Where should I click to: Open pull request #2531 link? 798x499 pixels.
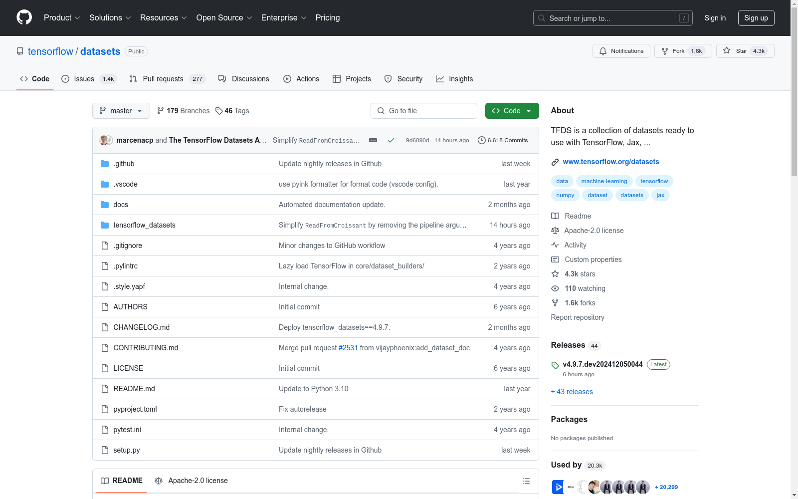(348, 348)
